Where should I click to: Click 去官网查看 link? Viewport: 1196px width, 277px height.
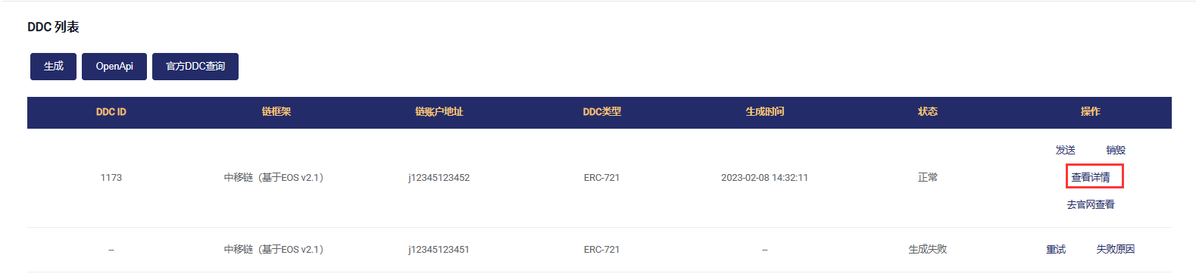click(x=1090, y=204)
